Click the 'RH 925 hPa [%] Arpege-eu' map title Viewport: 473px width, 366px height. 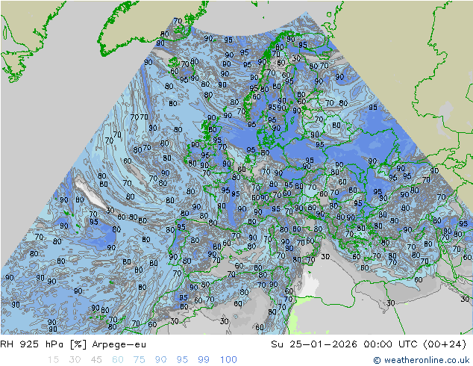(73, 344)
